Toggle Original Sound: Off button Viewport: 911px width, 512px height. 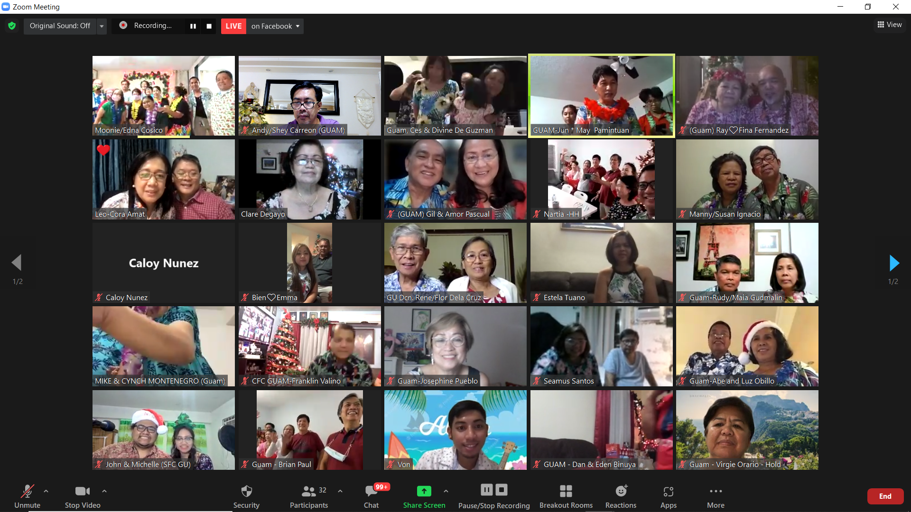pyautogui.click(x=60, y=26)
